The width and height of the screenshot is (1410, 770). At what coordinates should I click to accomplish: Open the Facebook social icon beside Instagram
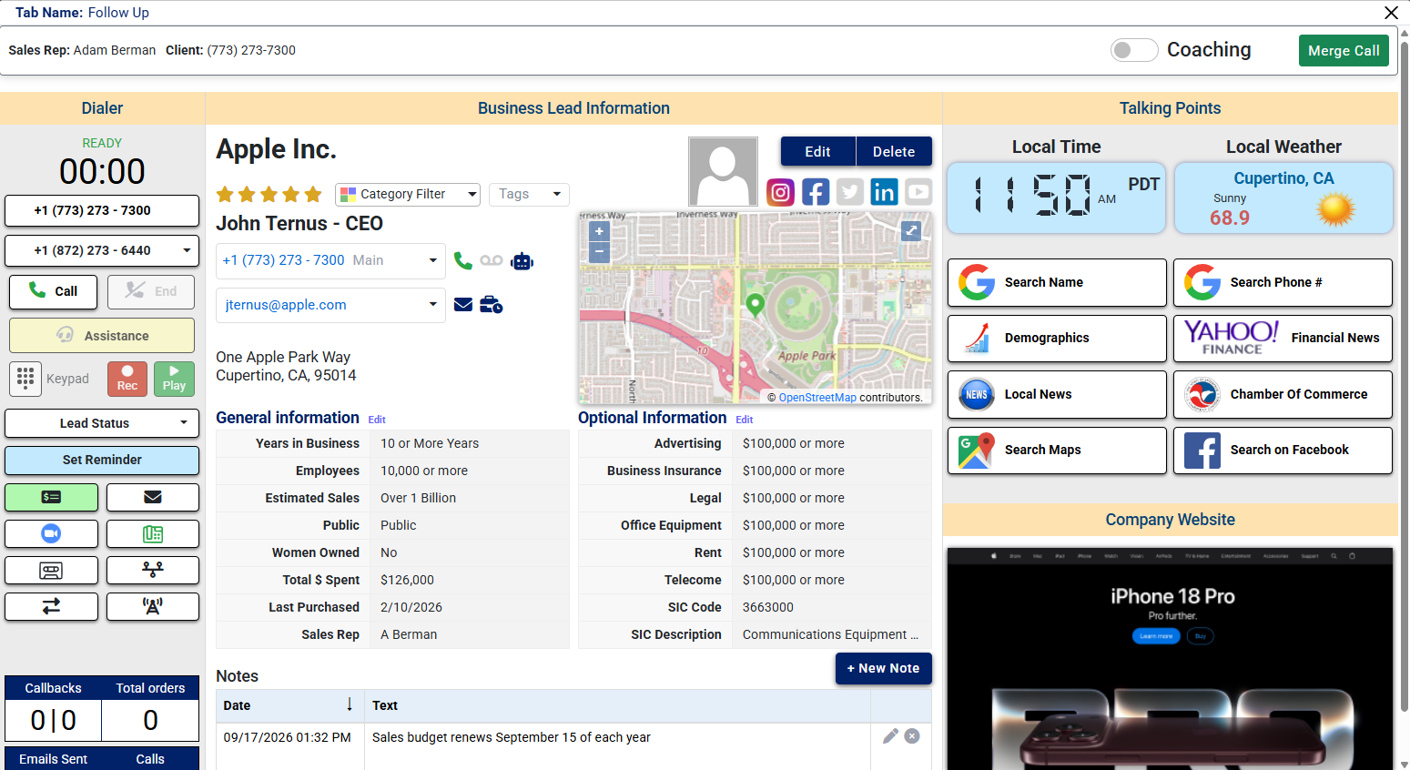(x=815, y=192)
